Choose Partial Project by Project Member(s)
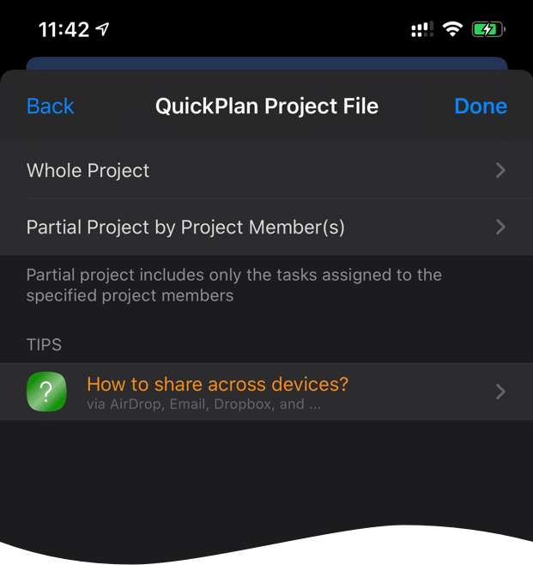Image resolution: width=533 pixels, height=565 pixels. pos(185,228)
